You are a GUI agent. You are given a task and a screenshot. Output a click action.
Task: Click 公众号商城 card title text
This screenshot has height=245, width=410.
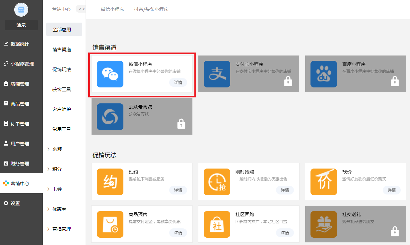click(140, 107)
